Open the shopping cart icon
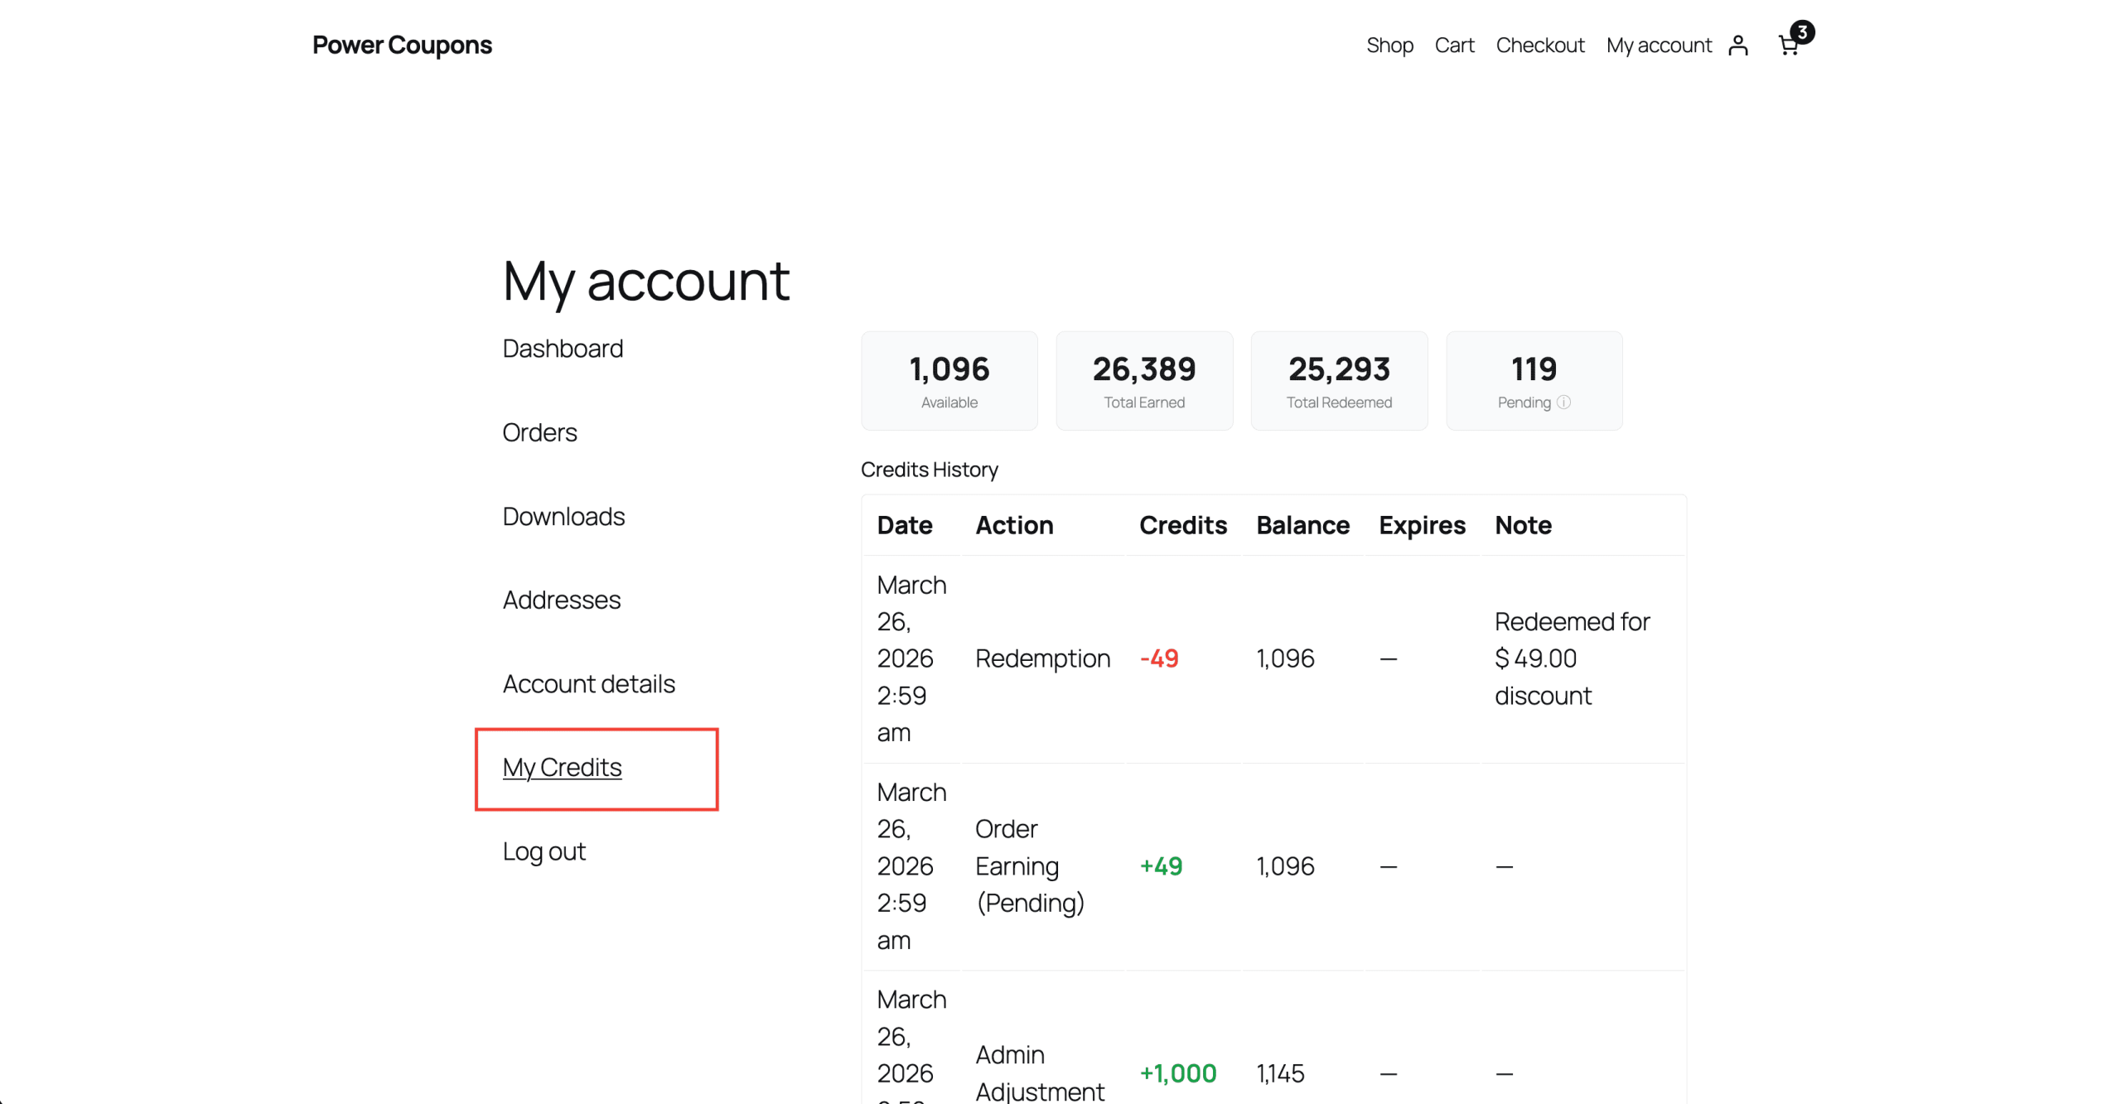This screenshot has width=2121, height=1104. (x=1787, y=47)
